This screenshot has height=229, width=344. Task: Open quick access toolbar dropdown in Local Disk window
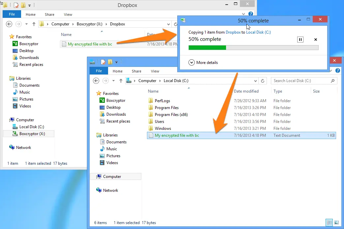pyautogui.click(x=117, y=62)
